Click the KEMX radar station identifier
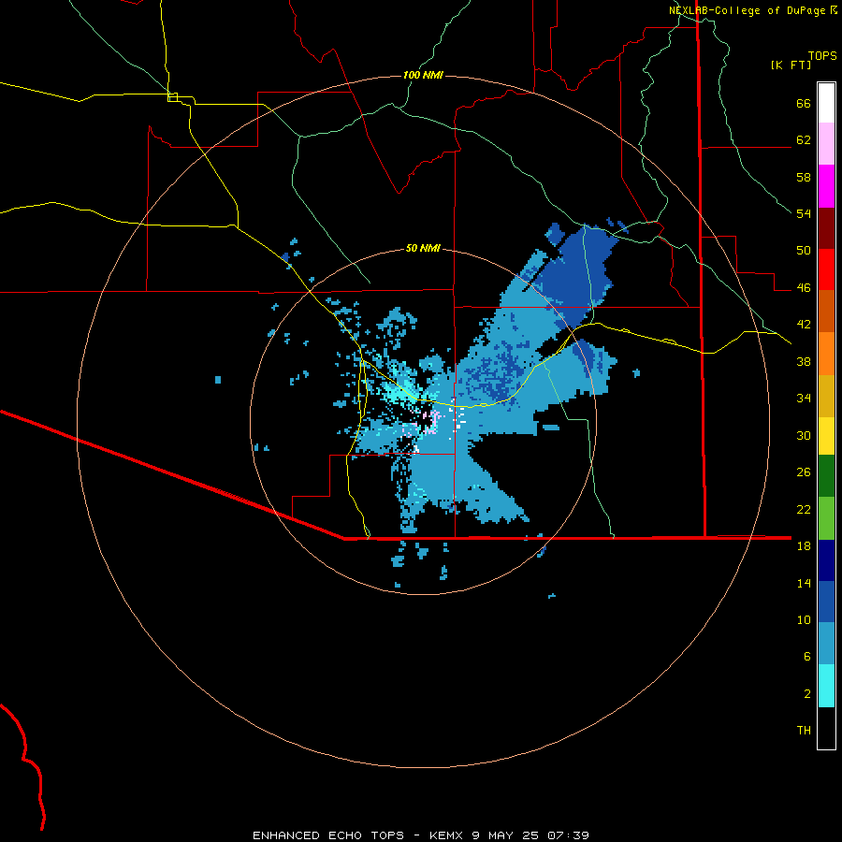Viewport: 842px width, 842px height. 448,835
